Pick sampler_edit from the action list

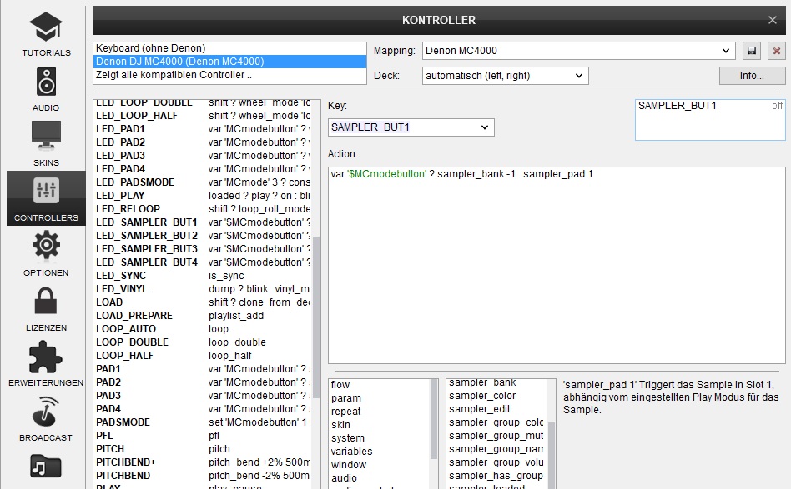coord(496,409)
